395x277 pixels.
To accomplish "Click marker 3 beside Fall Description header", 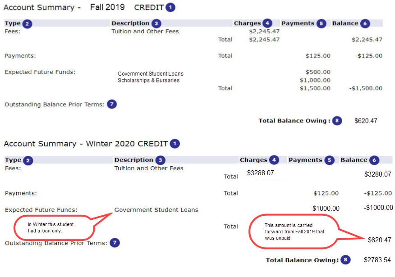I will coord(156,23).
